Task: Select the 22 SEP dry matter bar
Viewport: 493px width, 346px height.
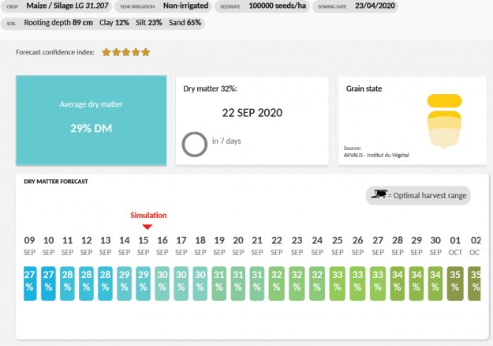Action: click(276, 282)
